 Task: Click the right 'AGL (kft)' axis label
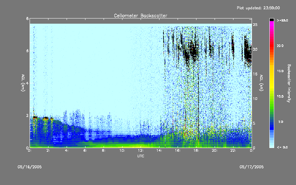pyautogui.click(x=261, y=83)
